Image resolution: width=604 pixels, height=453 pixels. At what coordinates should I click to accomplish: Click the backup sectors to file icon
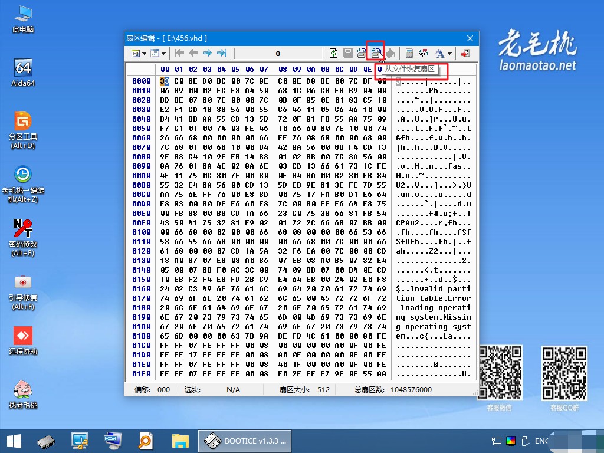click(x=362, y=53)
